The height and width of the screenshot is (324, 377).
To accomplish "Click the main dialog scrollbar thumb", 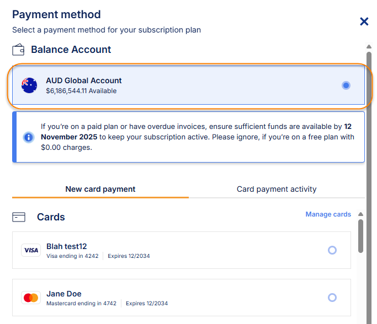I will tap(369, 138).
